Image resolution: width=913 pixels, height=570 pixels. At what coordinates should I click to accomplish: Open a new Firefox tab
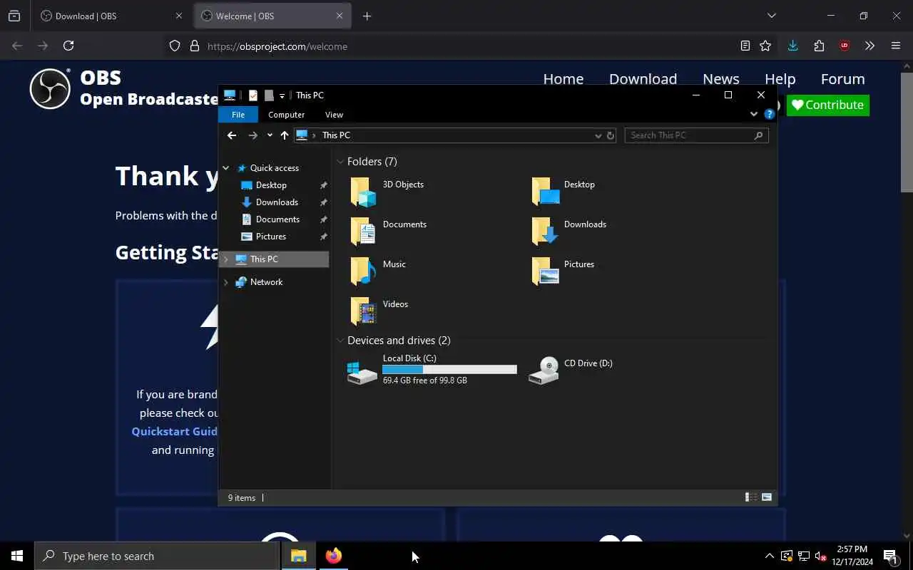coord(367,16)
